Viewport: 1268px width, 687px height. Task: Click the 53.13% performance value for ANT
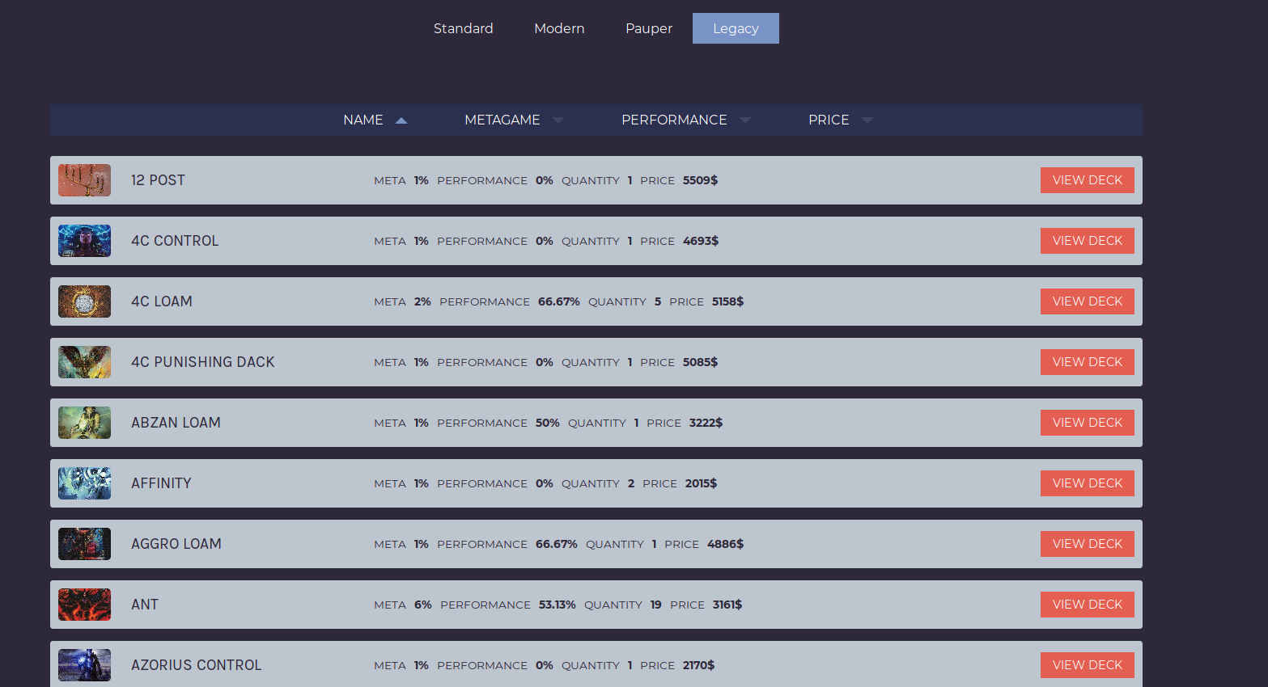557,605
